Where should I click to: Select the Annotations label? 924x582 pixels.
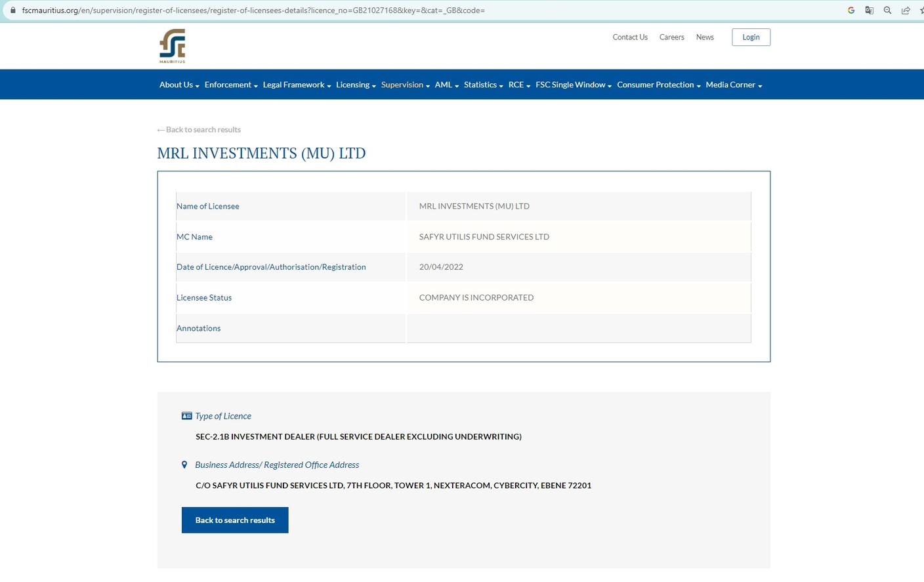tap(198, 328)
